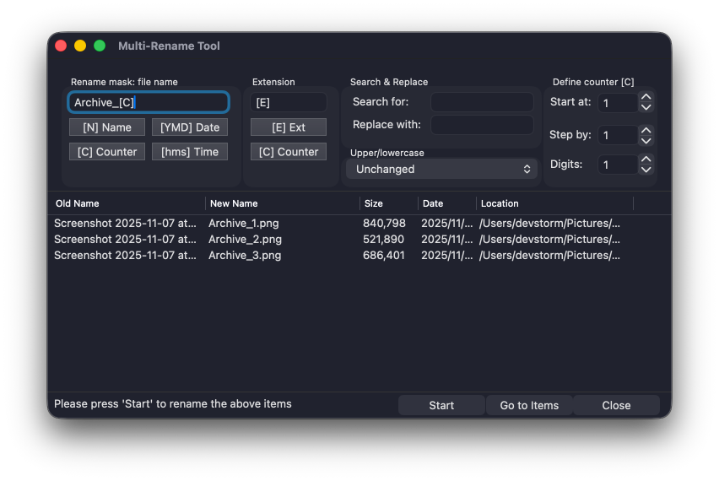The height and width of the screenshot is (481, 719).
Task: Open the Upper/lowercase Unchanged dropdown
Action: click(x=443, y=169)
